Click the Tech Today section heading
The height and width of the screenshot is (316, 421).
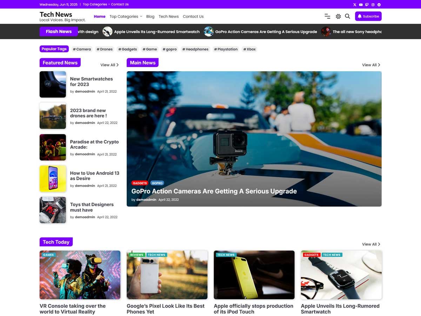click(x=56, y=242)
